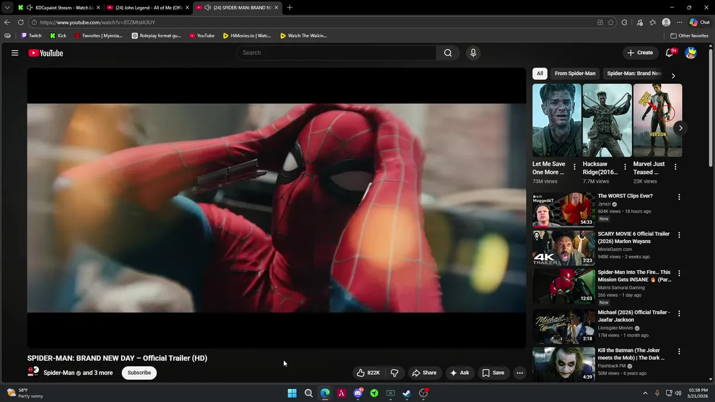The image size is (715, 402).
Task: Open options menu for 'Kill the Batman' video
Action: point(679,352)
